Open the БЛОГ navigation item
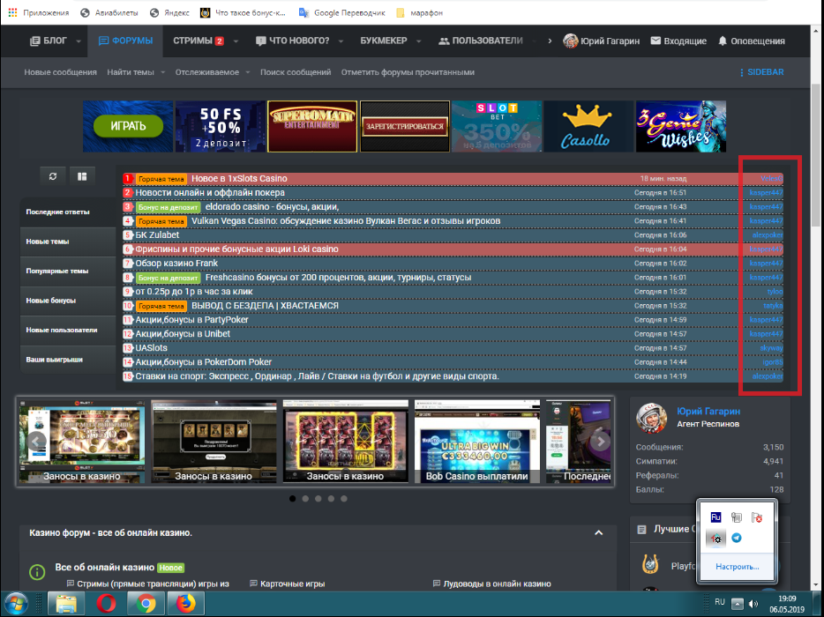Image resolution: width=824 pixels, height=617 pixels. pyautogui.click(x=49, y=41)
